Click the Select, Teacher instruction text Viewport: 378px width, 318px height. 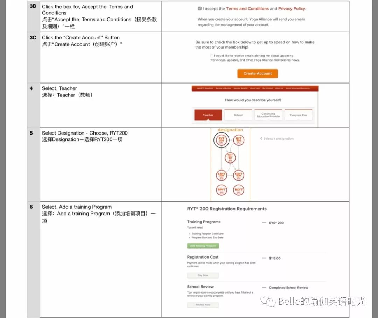point(59,88)
